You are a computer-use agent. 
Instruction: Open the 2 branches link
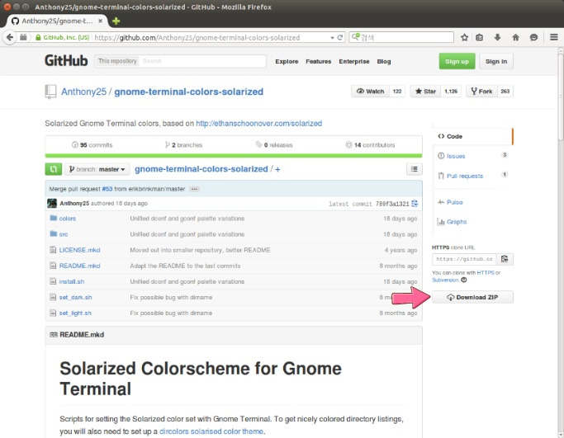(x=183, y=145)
